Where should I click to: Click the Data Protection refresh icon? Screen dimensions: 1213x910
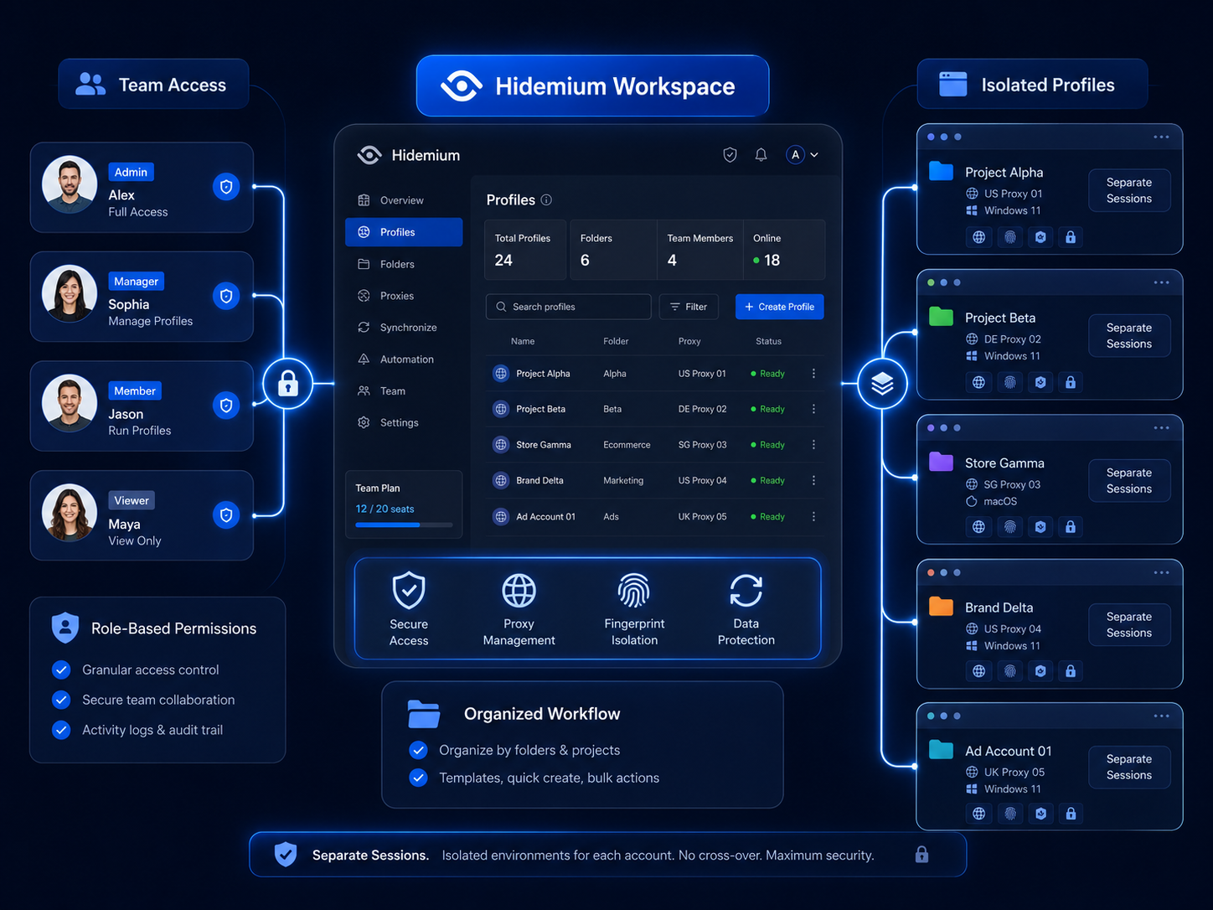[746, 591]
